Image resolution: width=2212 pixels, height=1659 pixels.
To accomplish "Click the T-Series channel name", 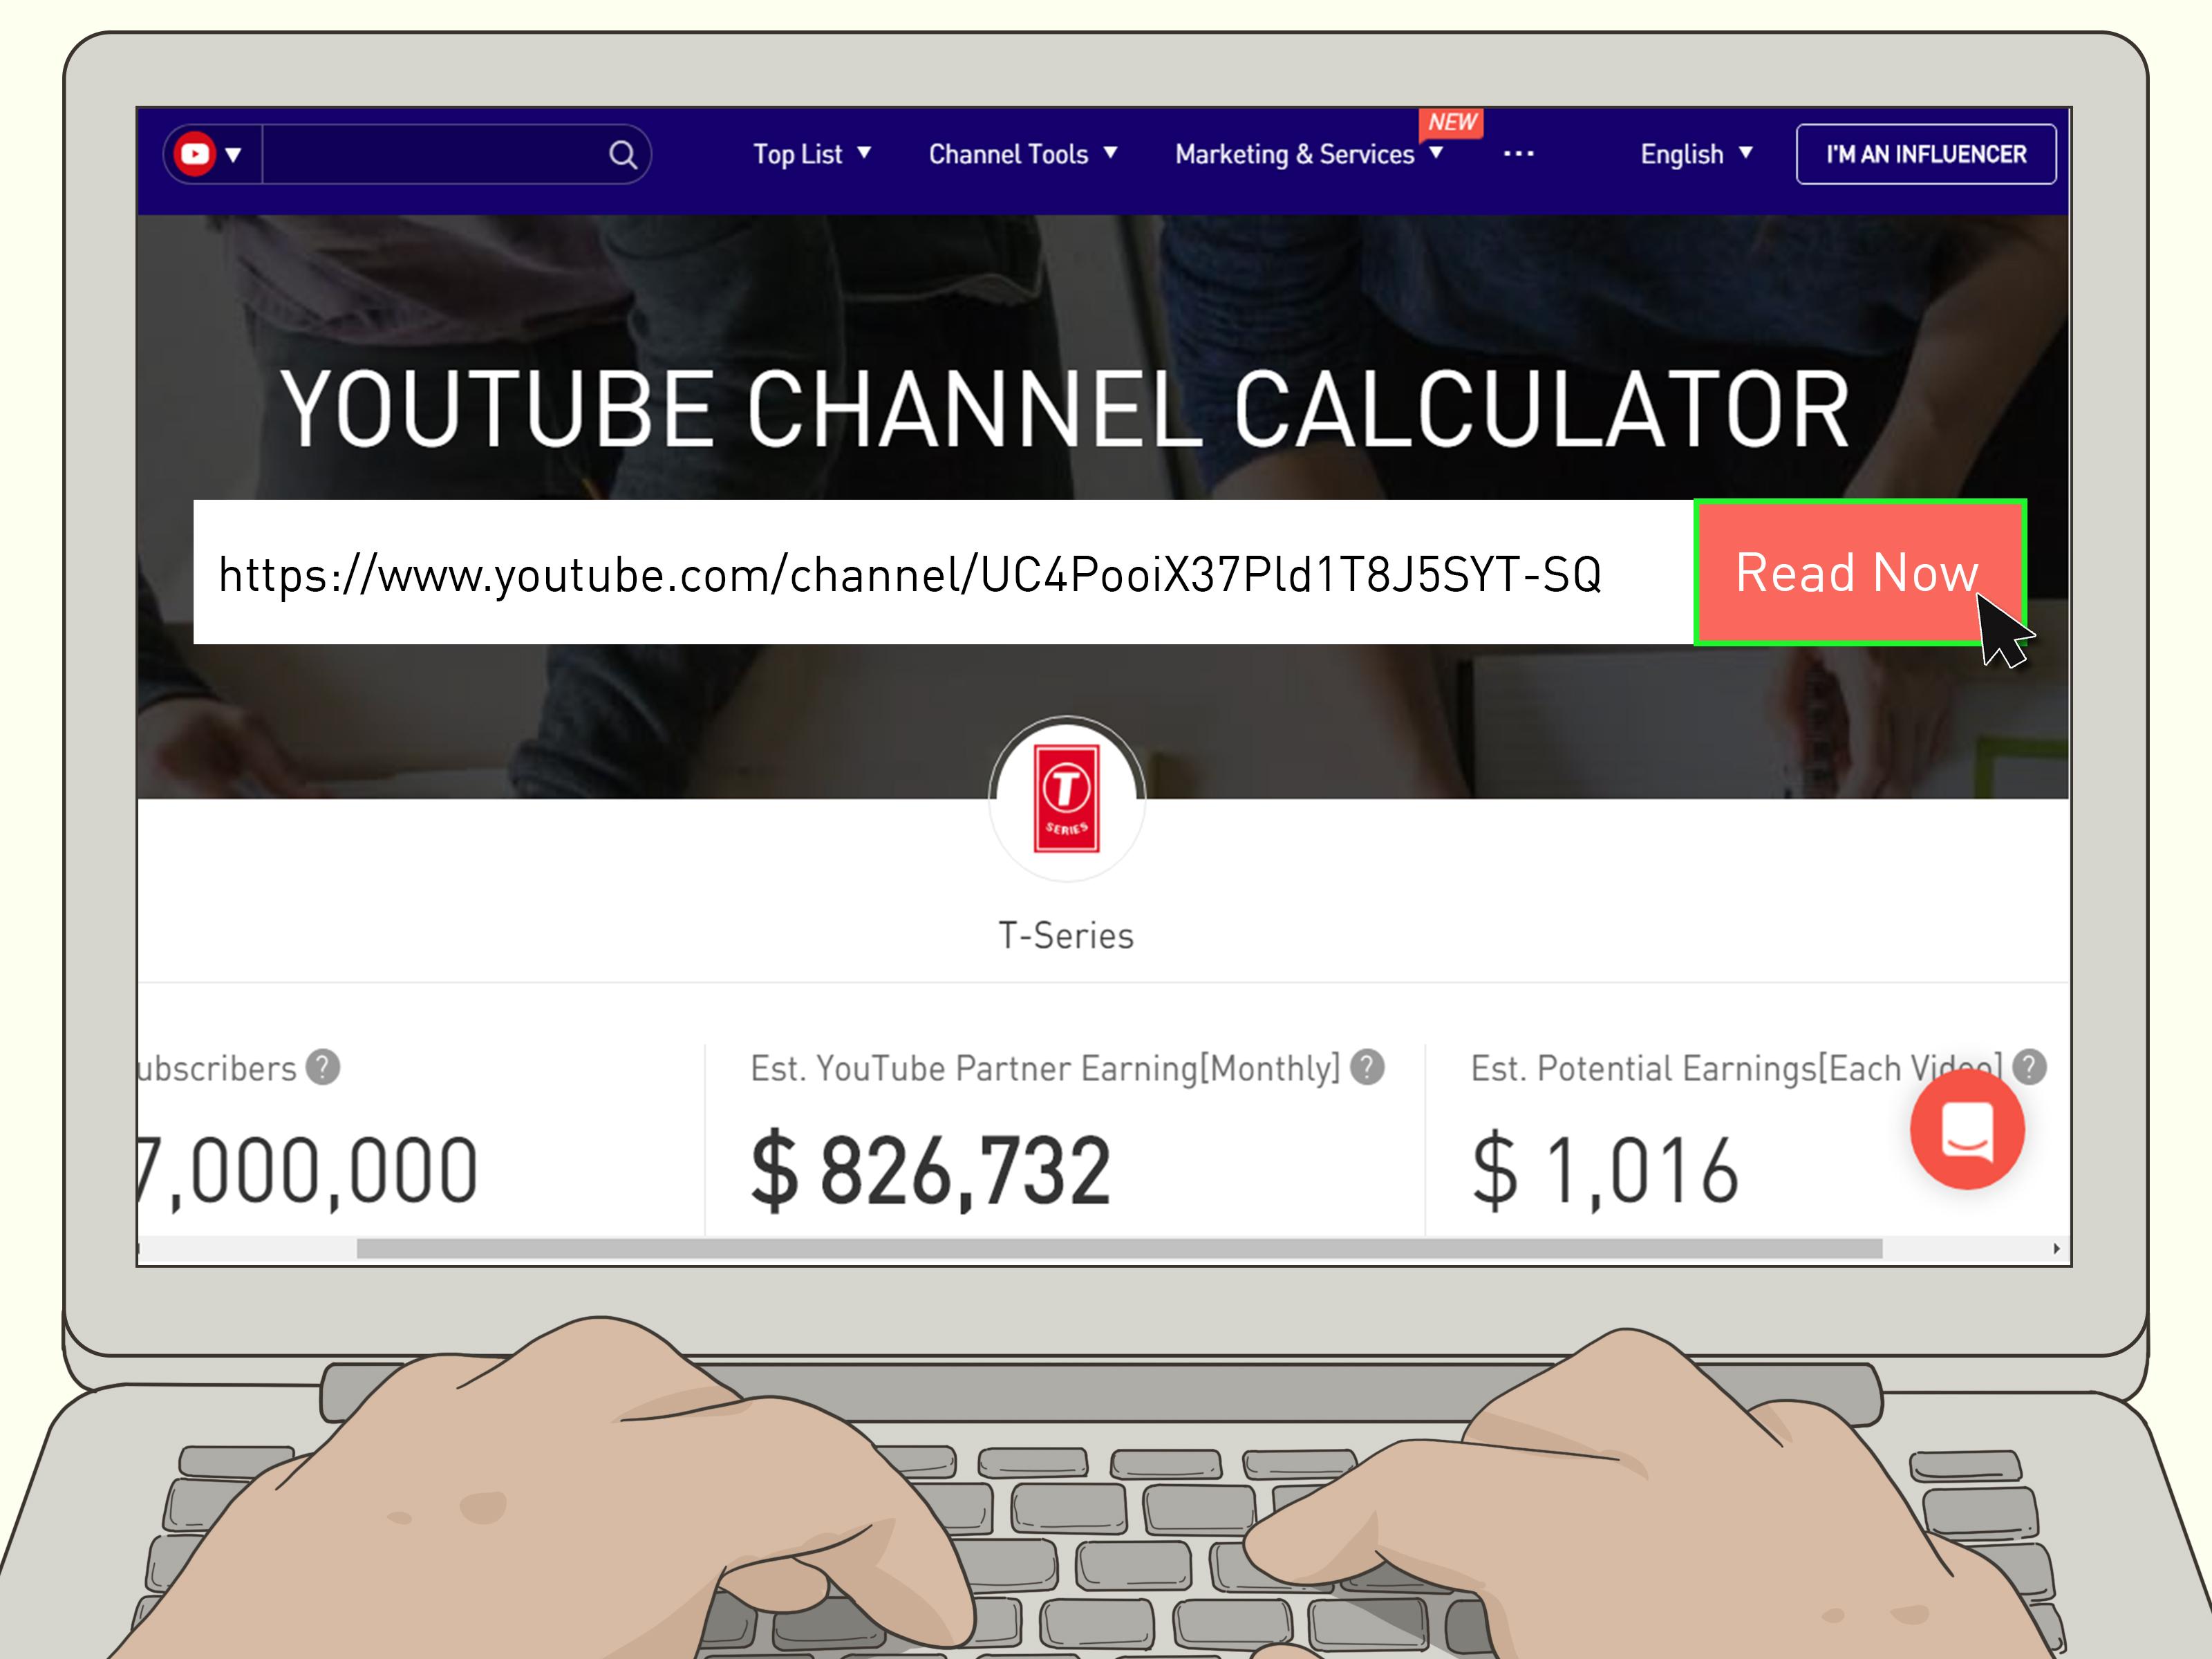I will (1066, 936).
